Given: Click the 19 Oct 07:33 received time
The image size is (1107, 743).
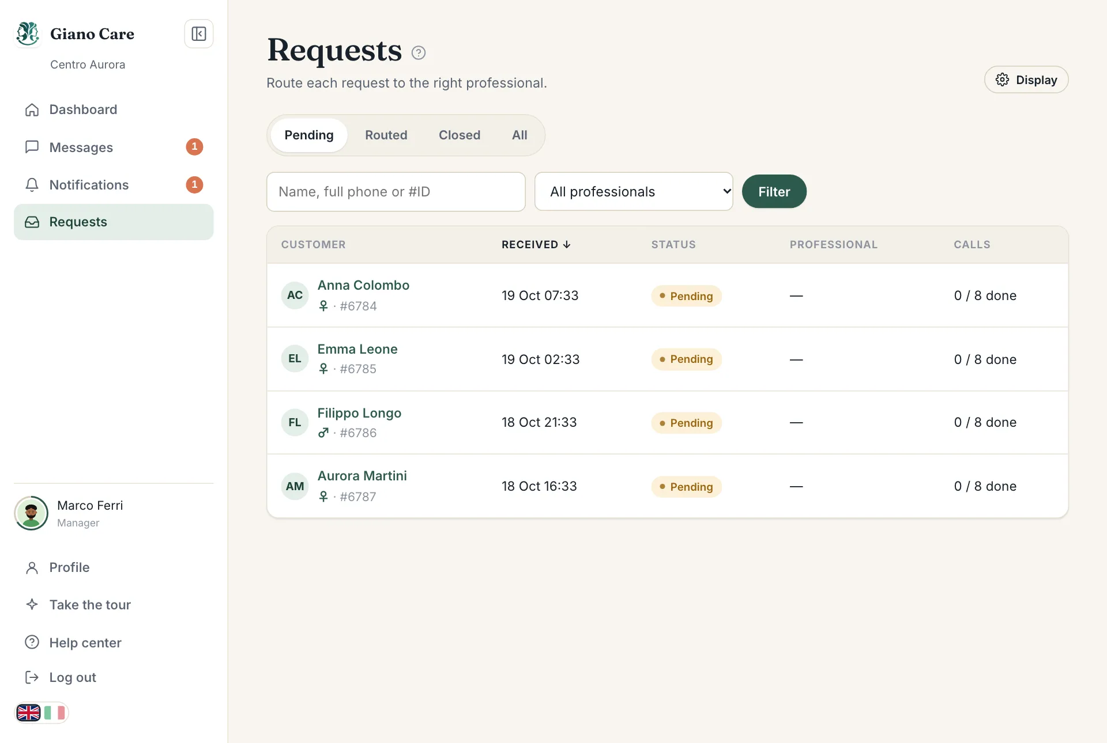Looking at the screenshot, I should [x=540, y=295].
